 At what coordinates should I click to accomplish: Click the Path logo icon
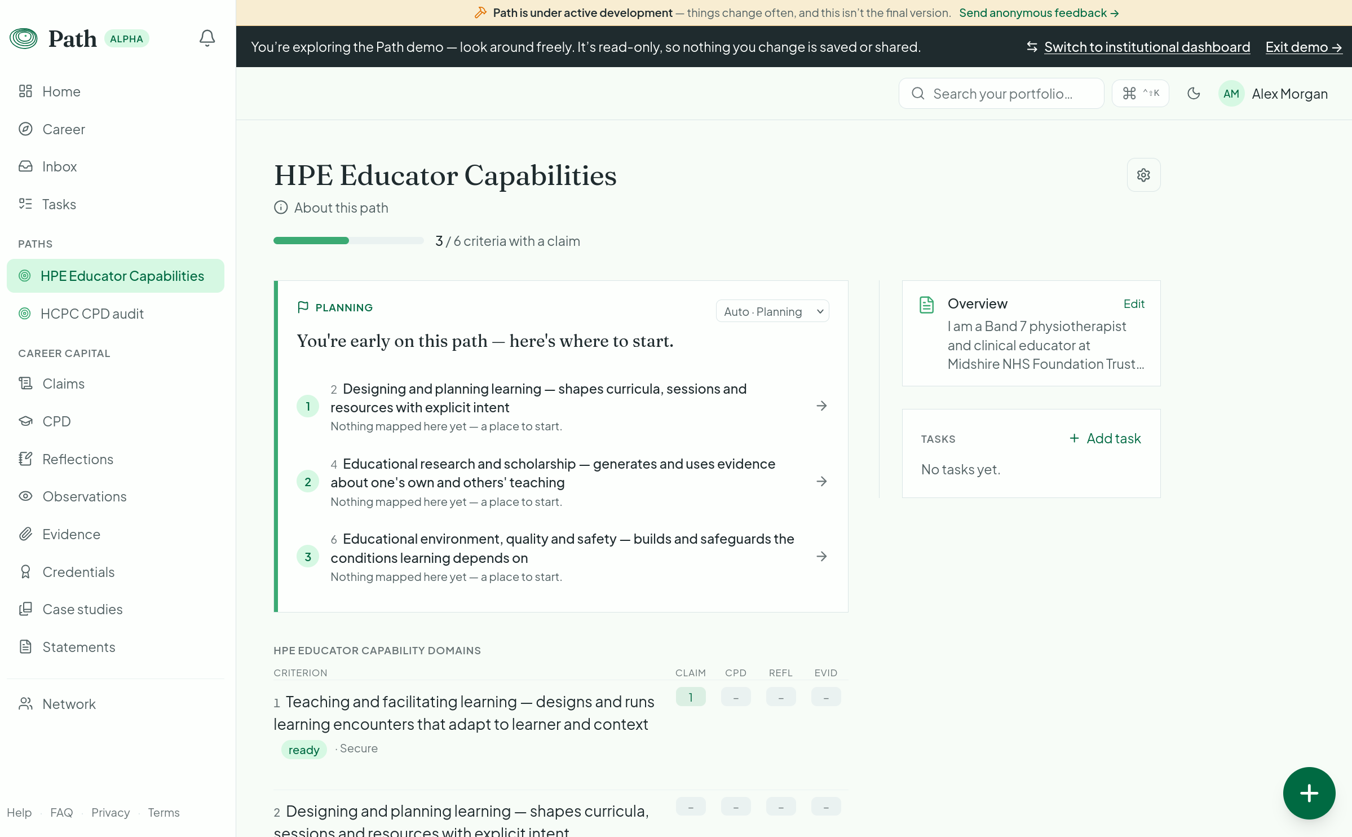tap(24, 38)
